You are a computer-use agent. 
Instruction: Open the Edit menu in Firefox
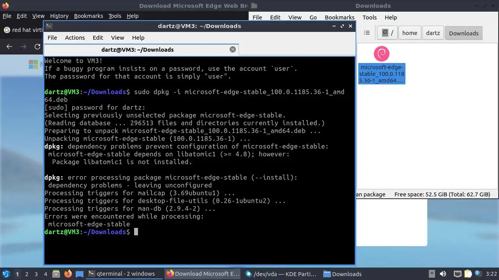[22, 16]
